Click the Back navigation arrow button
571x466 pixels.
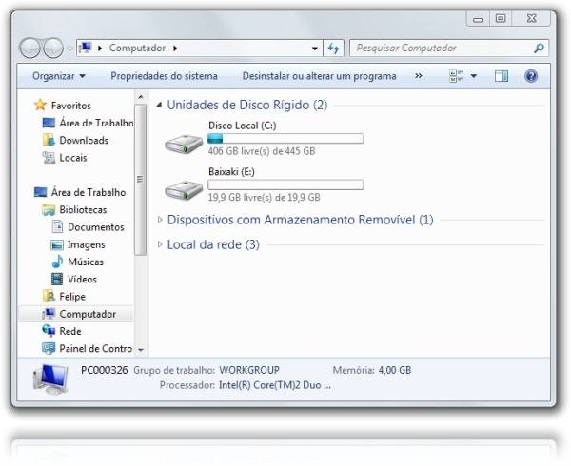pyautogui.click(x=30, y=48)
